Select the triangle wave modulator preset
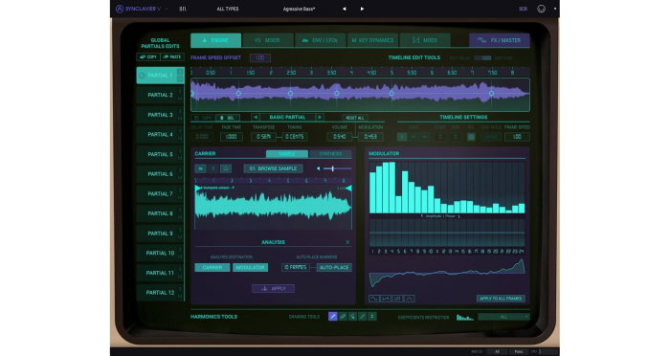 coord(410,299)
